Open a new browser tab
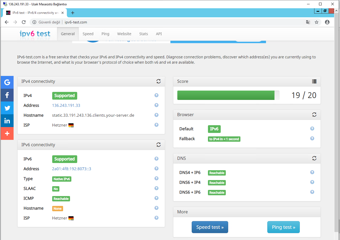 pyautogui.click(x=73, y=13)
